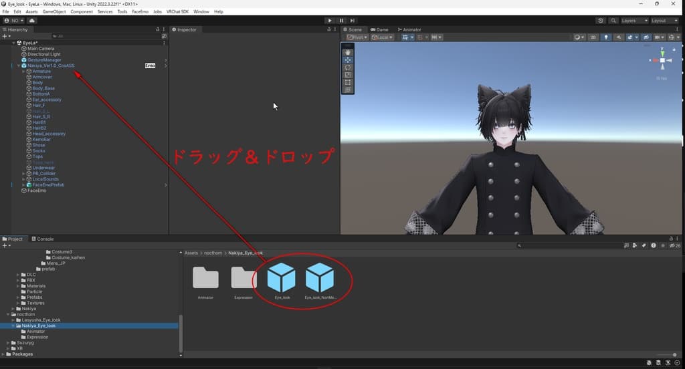This screenshot has width=685, height=369.
Task: Open the VRChat SDK menu
Action: tap(177, 12)
